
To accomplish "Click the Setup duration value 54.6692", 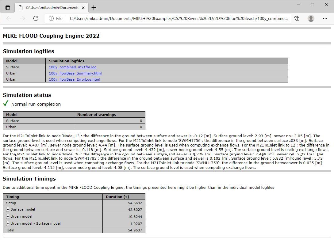I will click(x=135, y=203).
